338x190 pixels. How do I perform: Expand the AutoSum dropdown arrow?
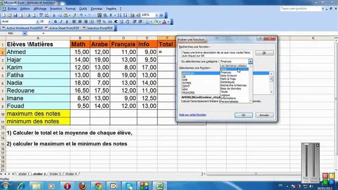point(115,15)
